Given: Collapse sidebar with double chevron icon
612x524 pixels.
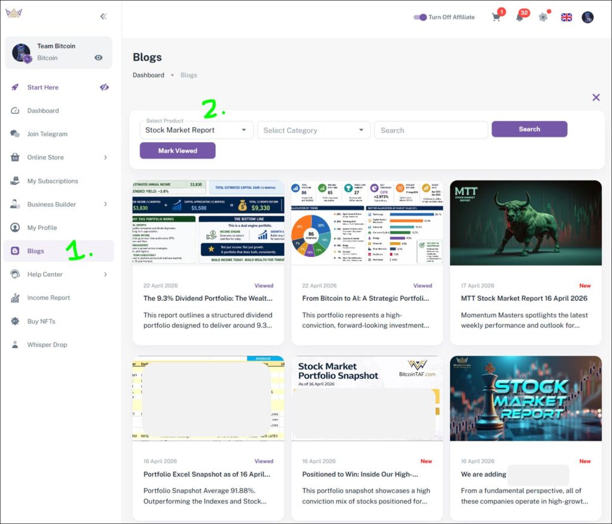Looking at the screenshot, I should click(103, 17).
